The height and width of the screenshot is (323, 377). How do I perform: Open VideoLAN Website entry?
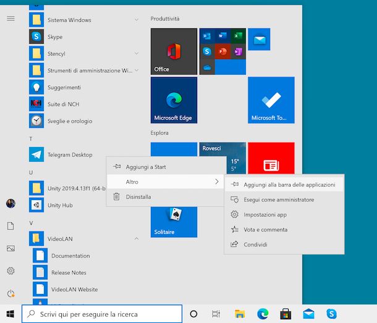coord(75,289)
